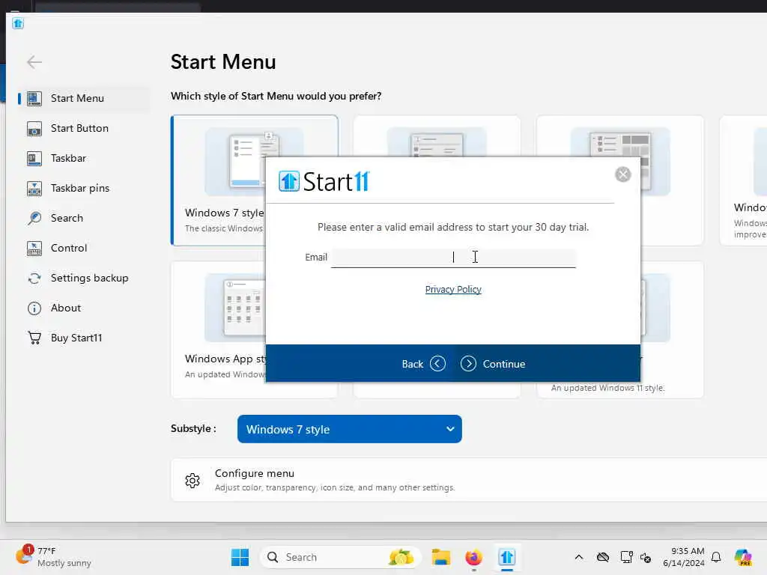Open the clock showing 9:35 AM
Screen dimensions: 767x575
[684, 557]
